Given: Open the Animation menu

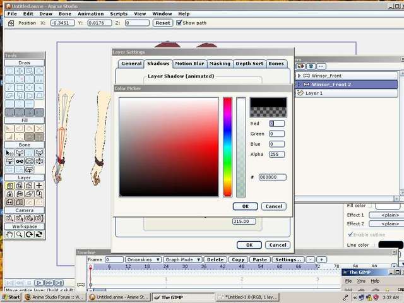Looking at the screenshot, I should pyautogui.click(x=91, y=14).
